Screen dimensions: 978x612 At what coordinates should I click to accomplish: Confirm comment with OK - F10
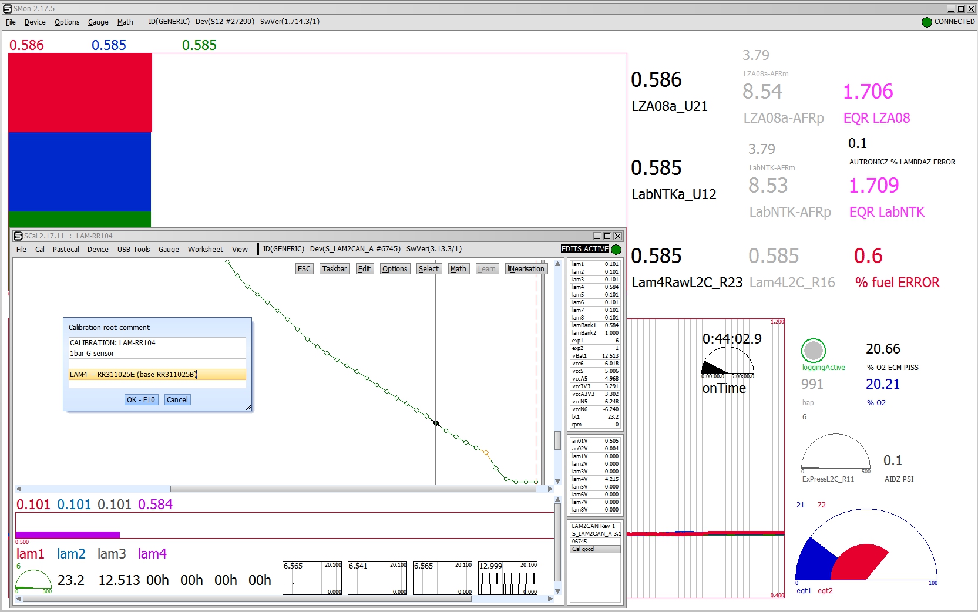[141, 400]
